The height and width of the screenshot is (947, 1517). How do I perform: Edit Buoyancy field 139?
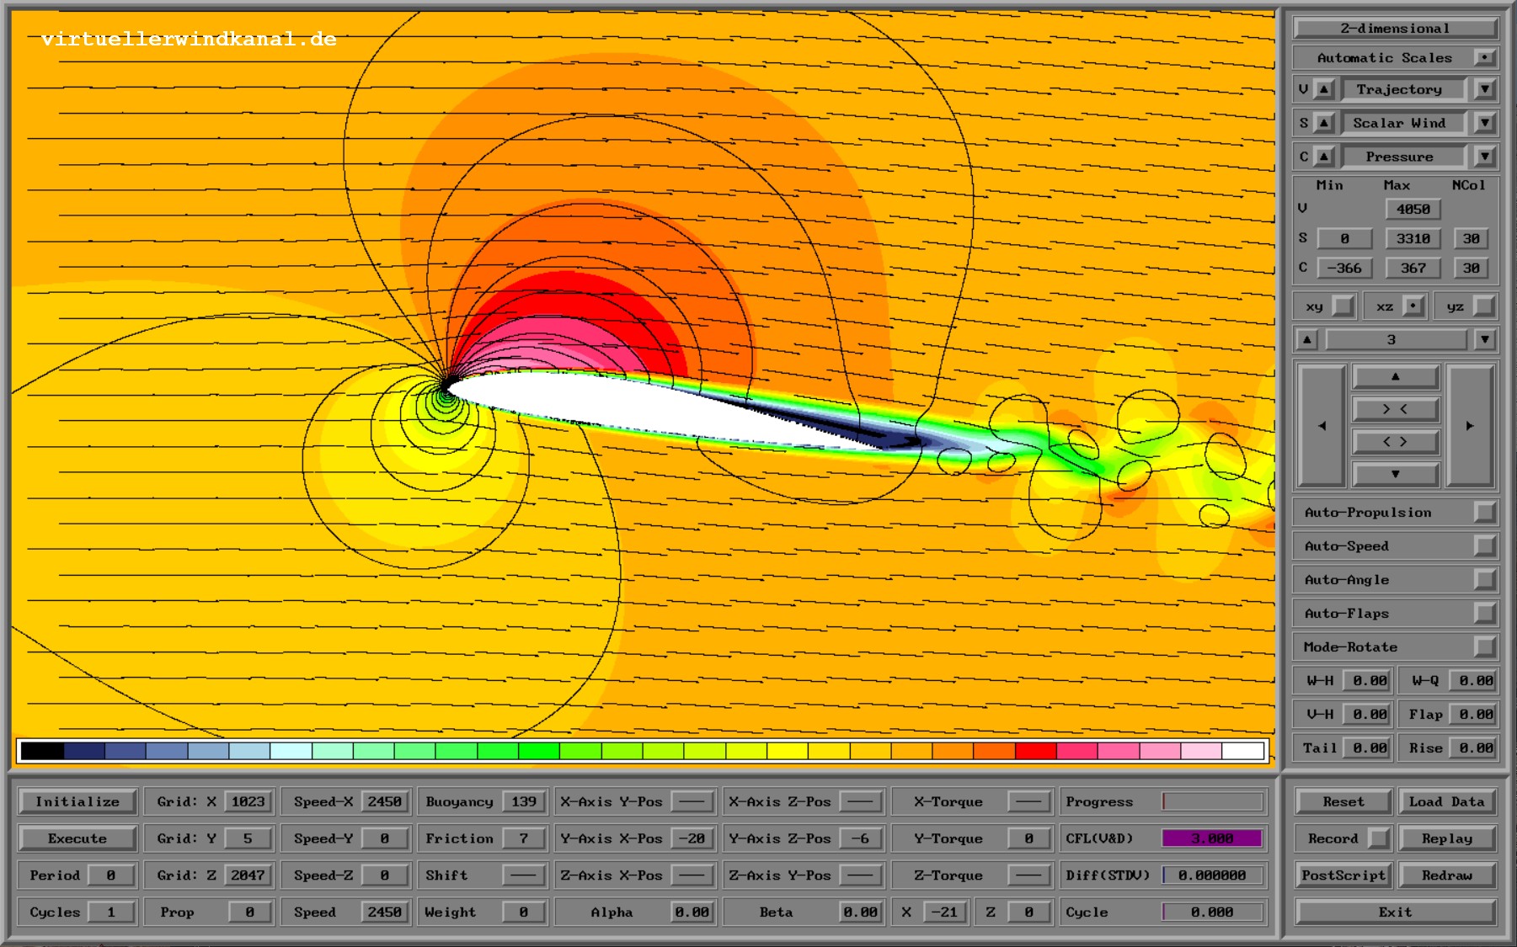[x=523, y=801]
